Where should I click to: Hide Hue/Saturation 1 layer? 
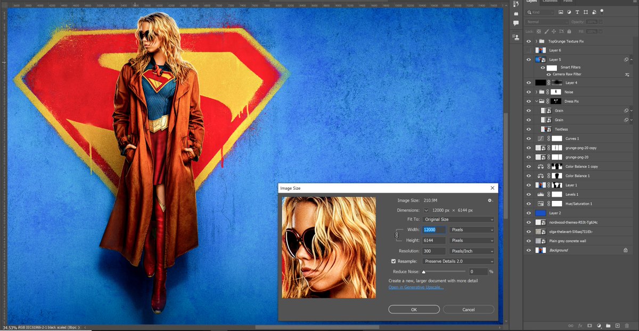(x=529, y=203)
